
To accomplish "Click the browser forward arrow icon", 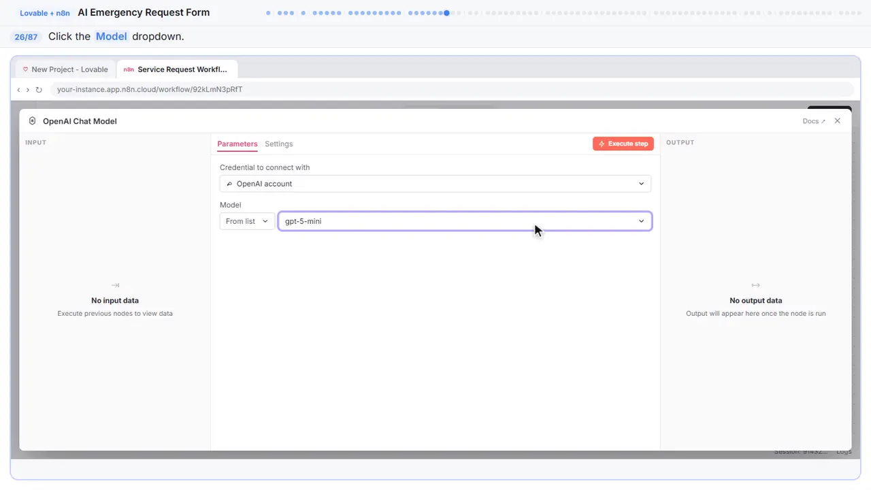I will 28,90.
